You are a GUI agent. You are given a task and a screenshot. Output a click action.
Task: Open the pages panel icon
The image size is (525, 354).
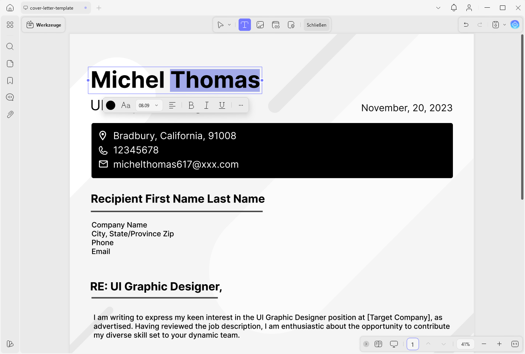tap(10, 64)
